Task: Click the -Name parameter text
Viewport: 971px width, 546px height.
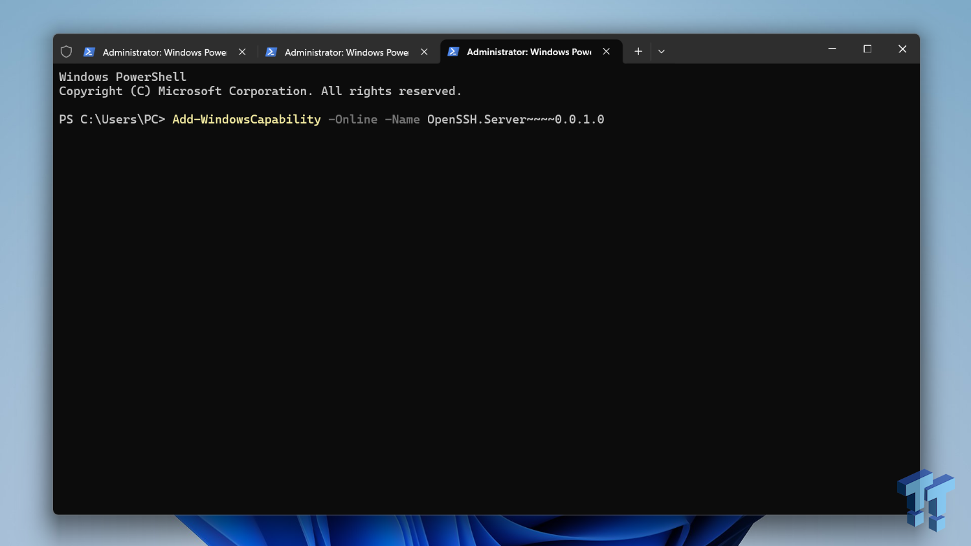Action: pyautogui.click(x=402, y=120)
